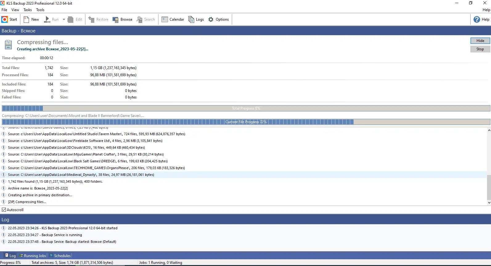The width and height of the screenshot is (491, 266).
Task: Click 'Jobs: 1 Running, 0 Waiting' status entry
Action: [161, 263]
